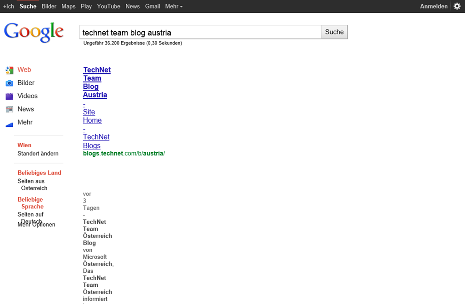465x304 pixels.
Task: Click inside the search query field
Action: 200,32
